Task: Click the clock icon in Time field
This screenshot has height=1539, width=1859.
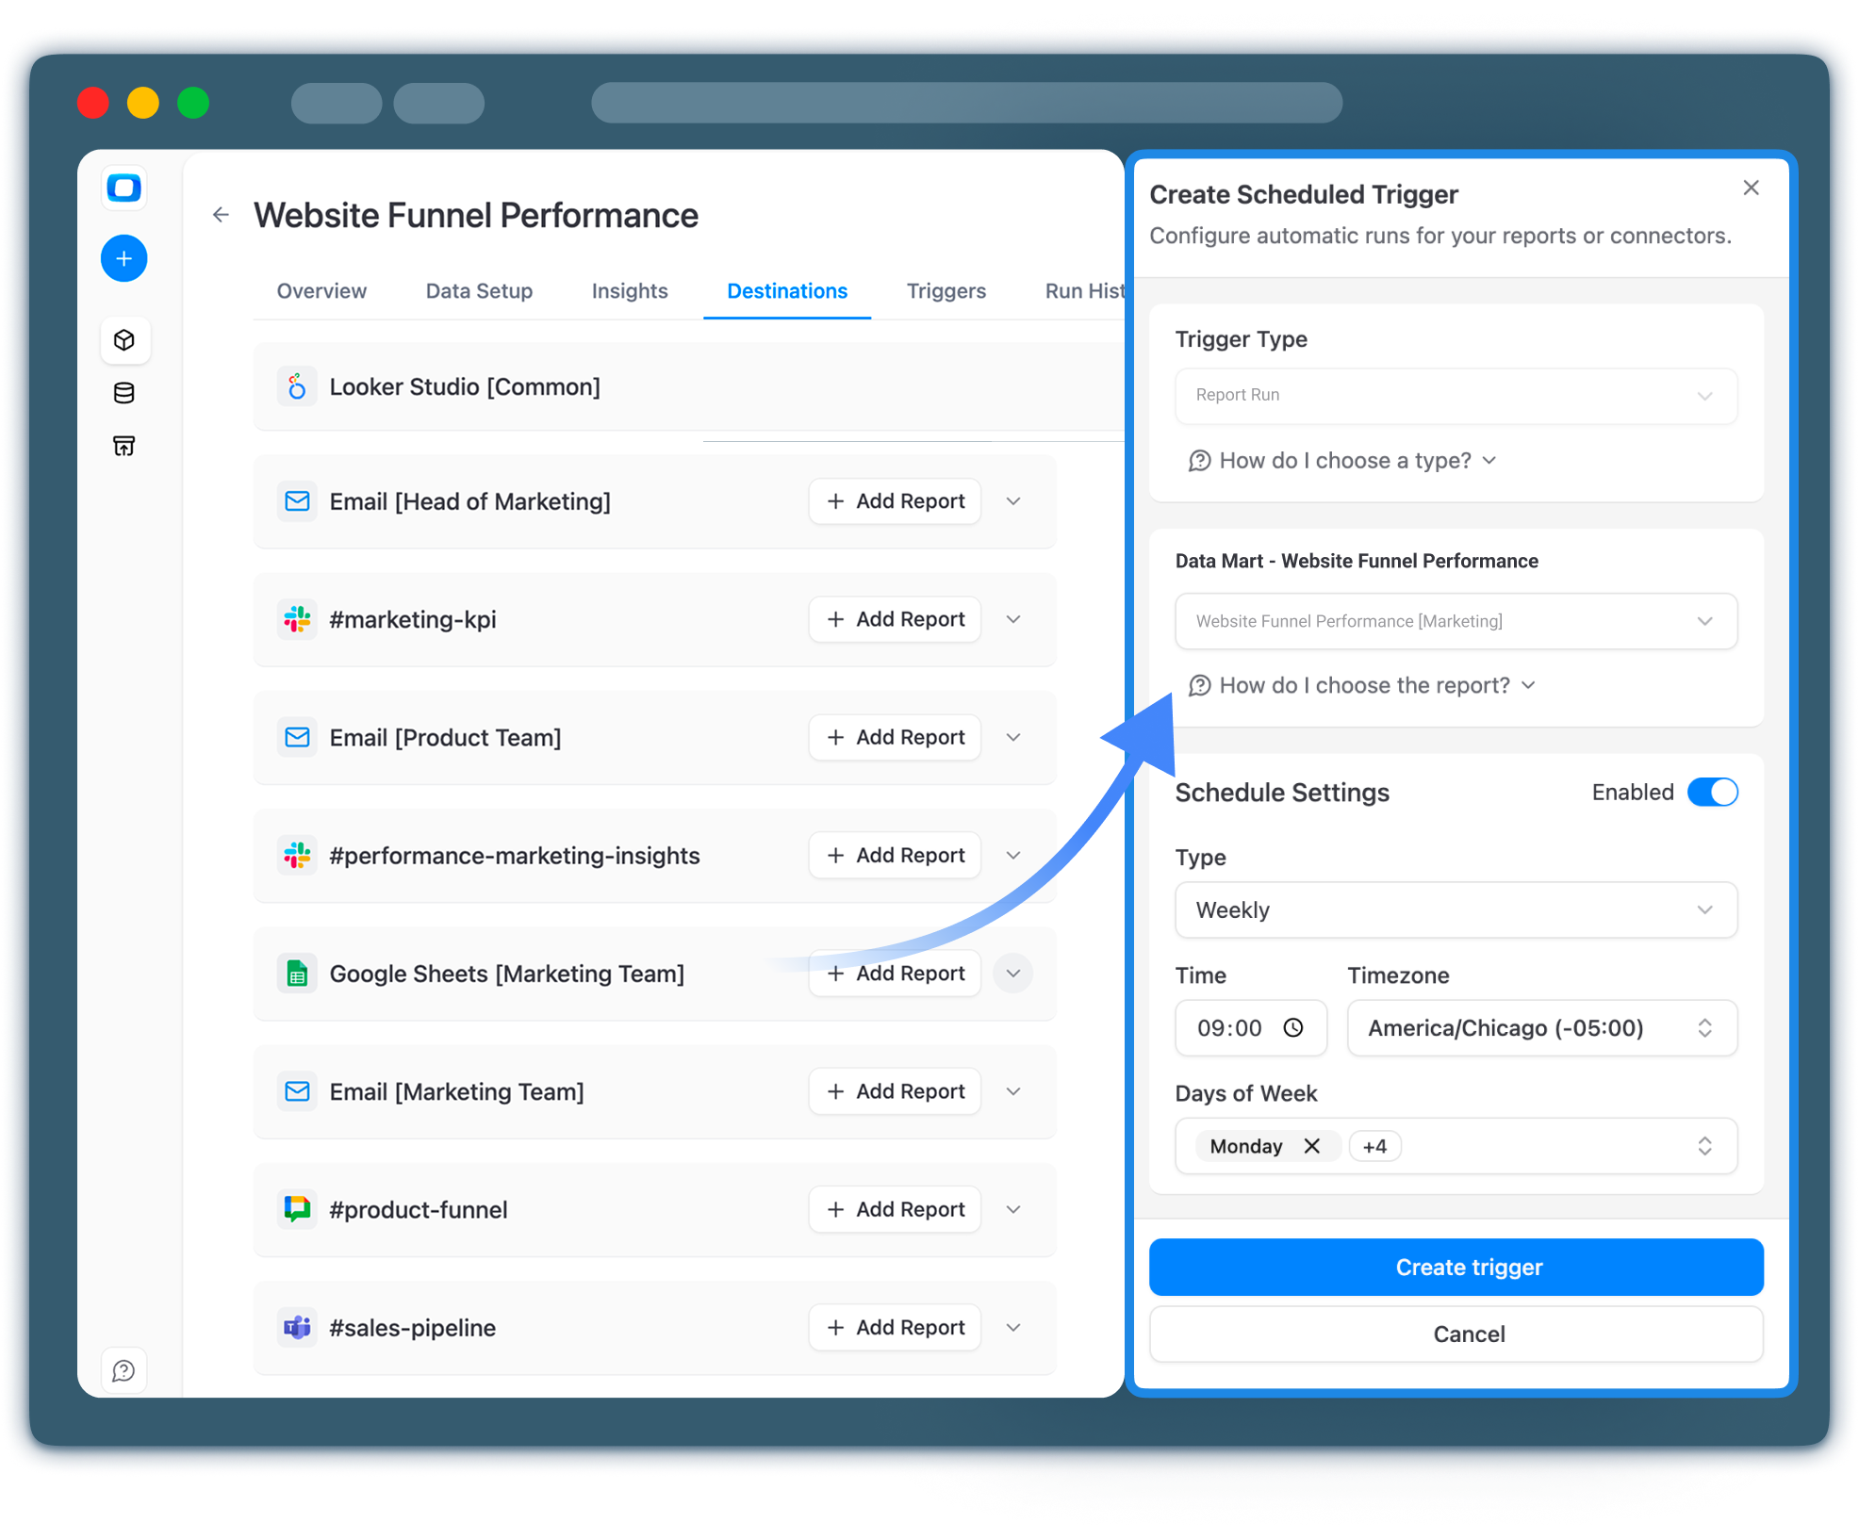Action: tap(1293, 1027)
